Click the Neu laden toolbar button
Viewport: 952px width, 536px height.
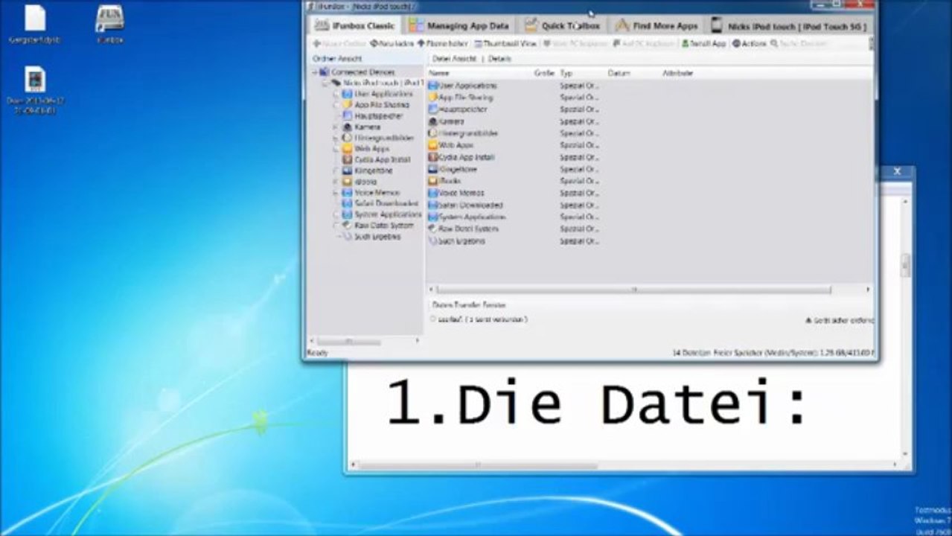click(392, 44)
